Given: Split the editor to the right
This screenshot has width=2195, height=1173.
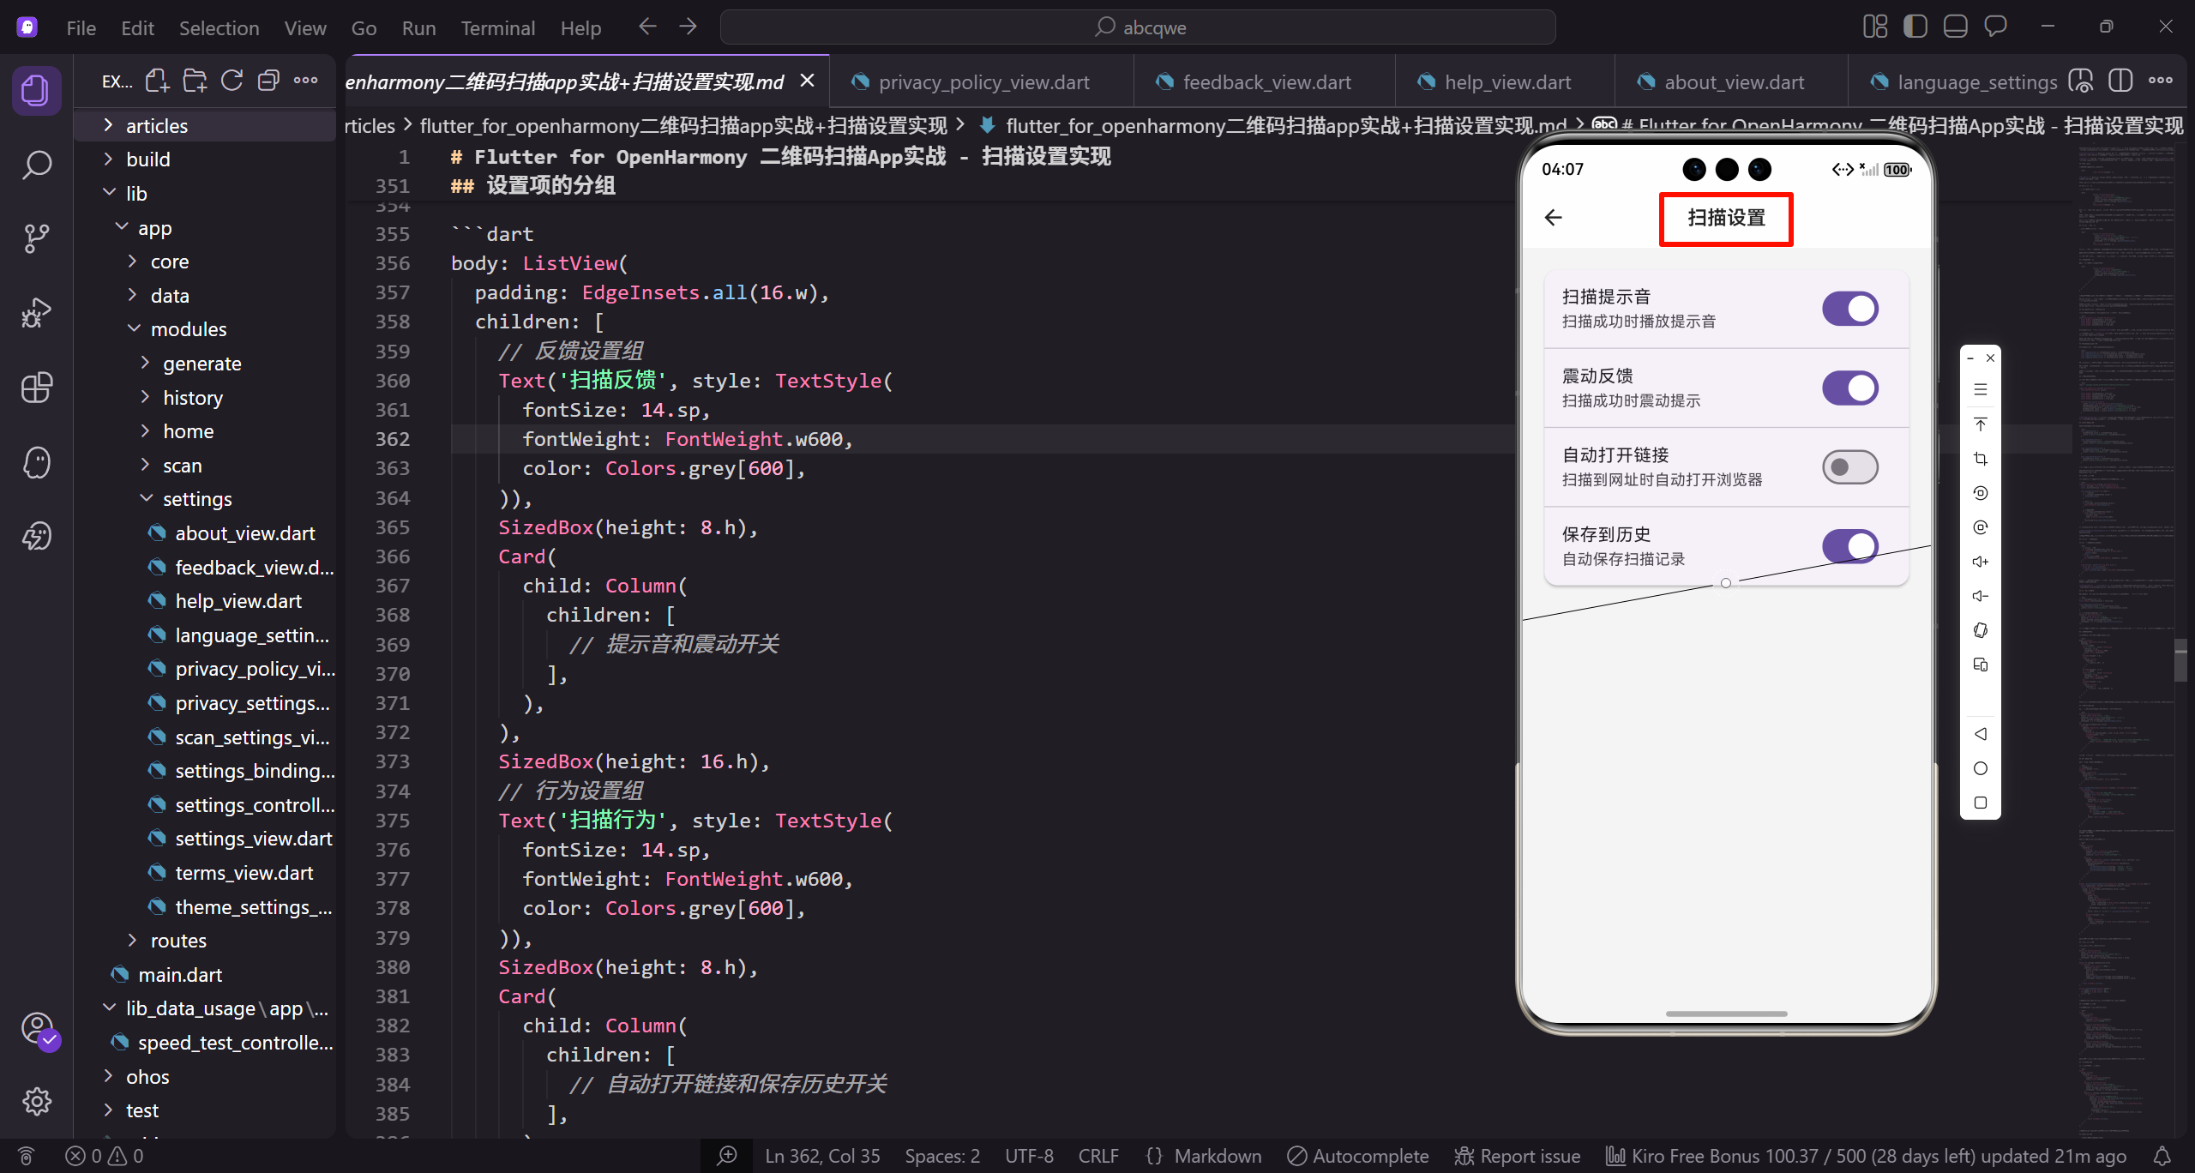Looking at the screenshot, I should [2120, 81].
